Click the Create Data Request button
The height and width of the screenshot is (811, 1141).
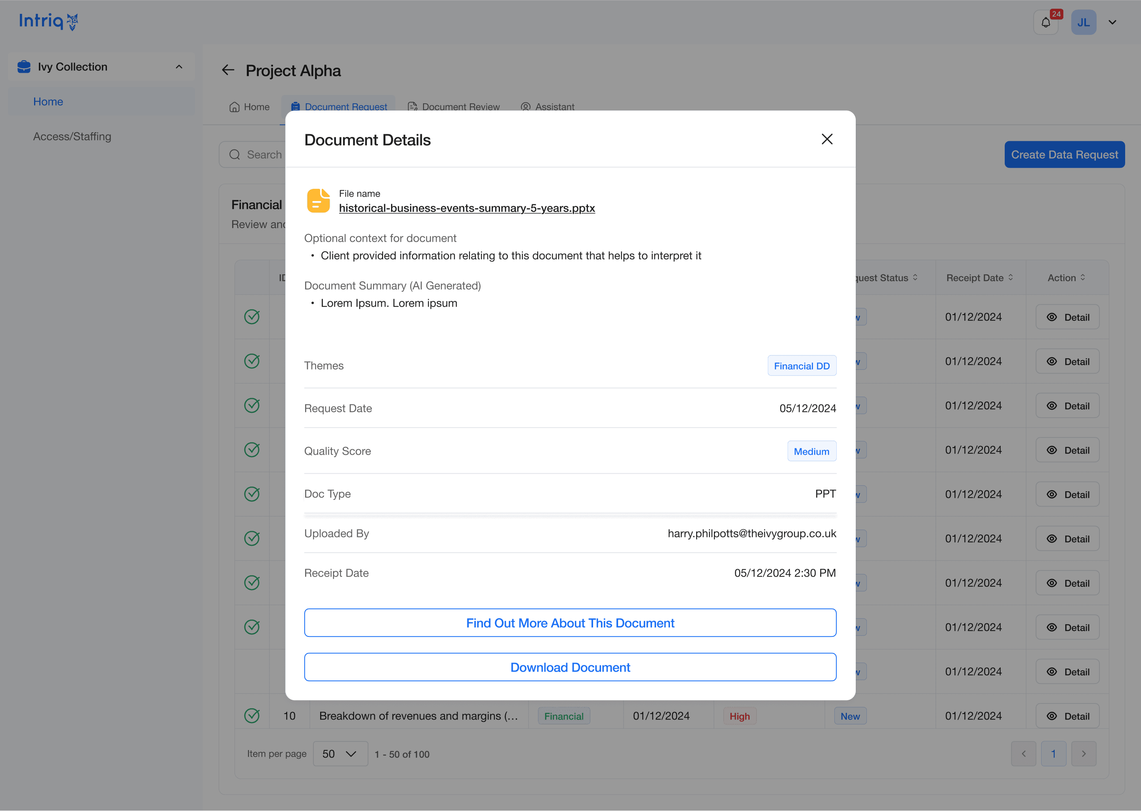point(1065,155)
